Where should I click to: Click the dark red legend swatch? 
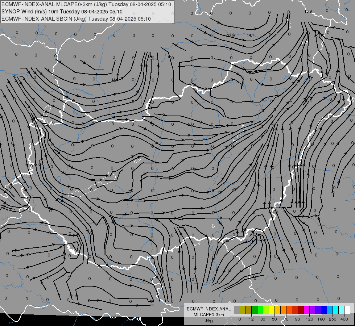click(301, 310)
